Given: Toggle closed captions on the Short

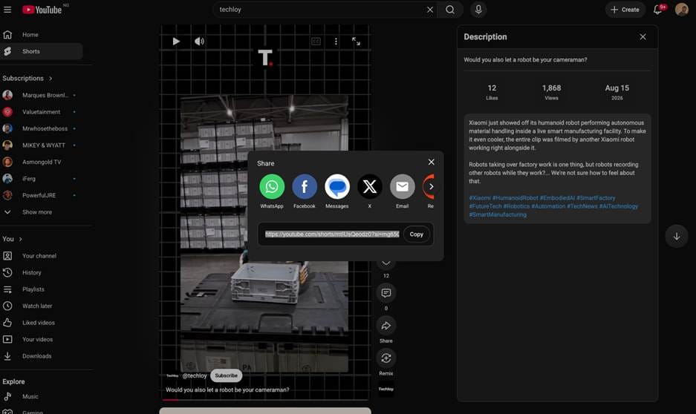Looking at the screenshot, I should tap(316, 42).
